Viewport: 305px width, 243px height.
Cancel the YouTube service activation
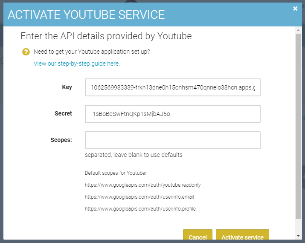(198, 235)
